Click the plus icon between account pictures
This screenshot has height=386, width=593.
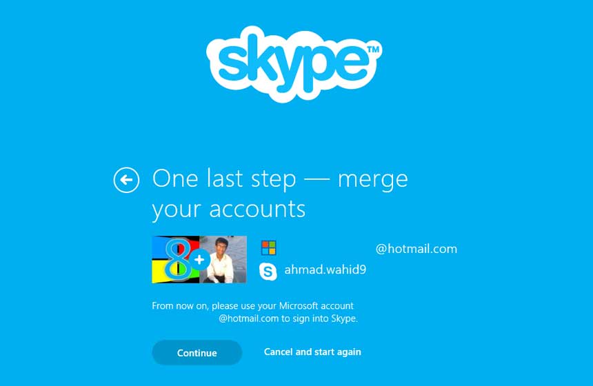pyautogui.click(x=199, y=260)
